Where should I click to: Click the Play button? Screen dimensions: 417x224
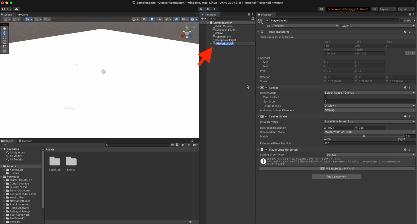[202, 9]
